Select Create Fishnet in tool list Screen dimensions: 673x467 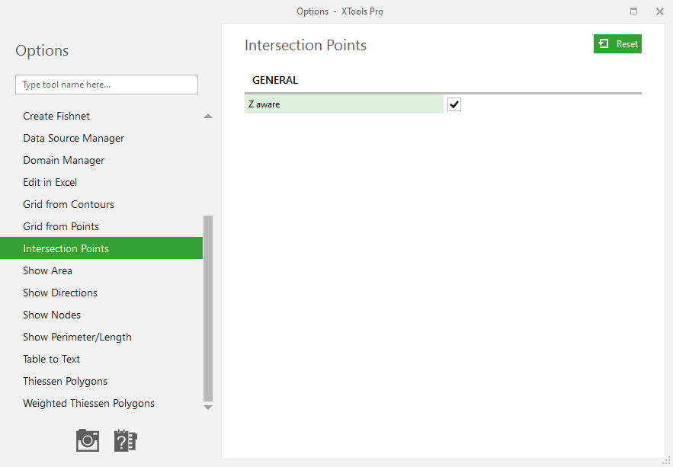coord(56,117)
